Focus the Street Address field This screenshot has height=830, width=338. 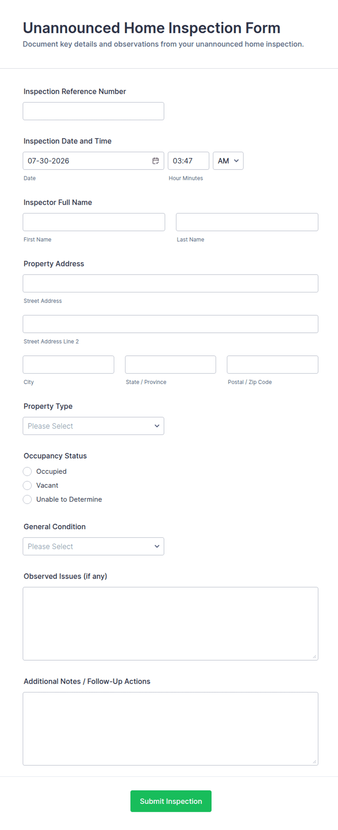[170, 283]
